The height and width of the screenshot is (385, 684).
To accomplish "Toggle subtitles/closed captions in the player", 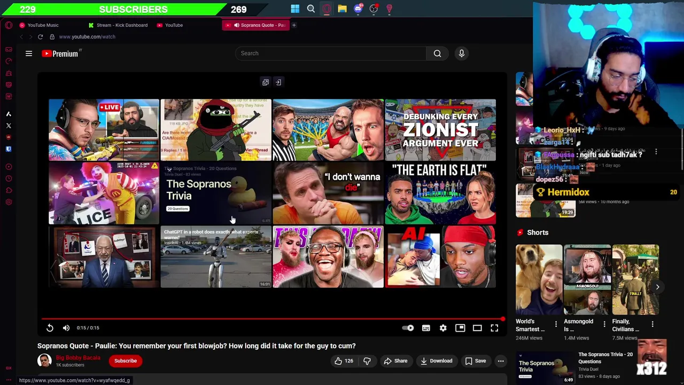I will pos(426,328).
